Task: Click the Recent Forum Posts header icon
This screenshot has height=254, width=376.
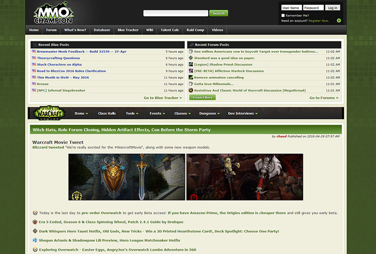Action: pos(192,45)
